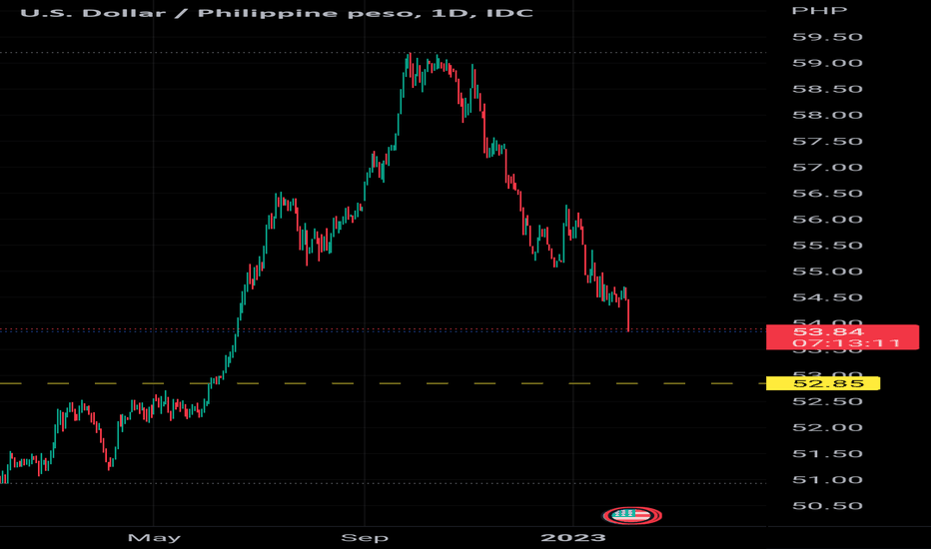The width and height of the screenshot is (931, 549).
Task: Click the PHP currency label
Action: [819, 10]
